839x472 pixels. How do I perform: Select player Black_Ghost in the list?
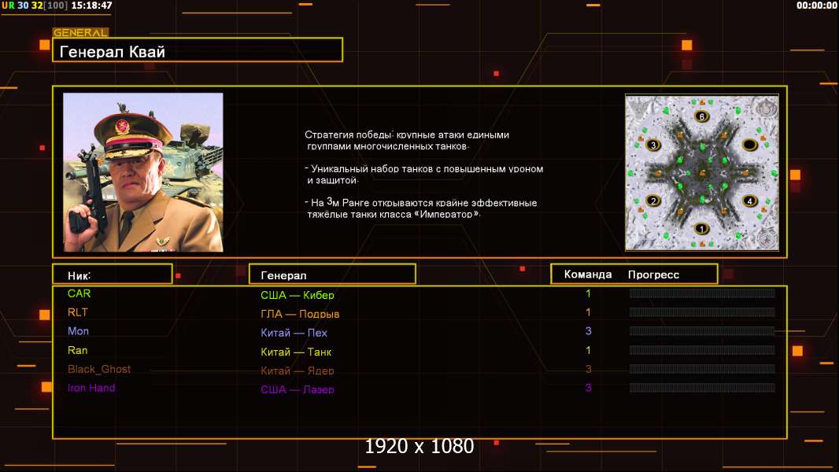click(99, 369)
